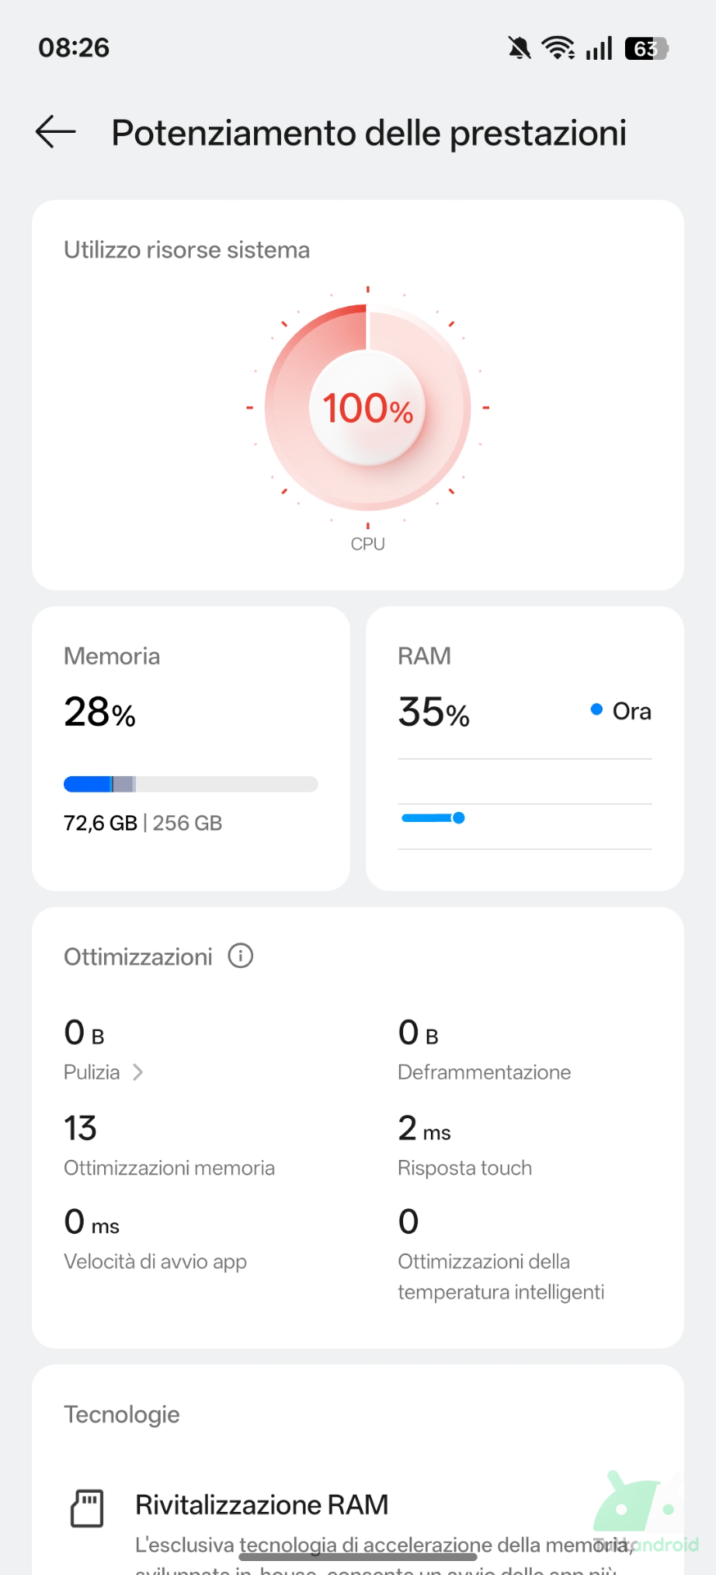This screenshot has height=1575, width=716.
Task: Expand Pulizia using its chevron arrow
Action: 138,1072
